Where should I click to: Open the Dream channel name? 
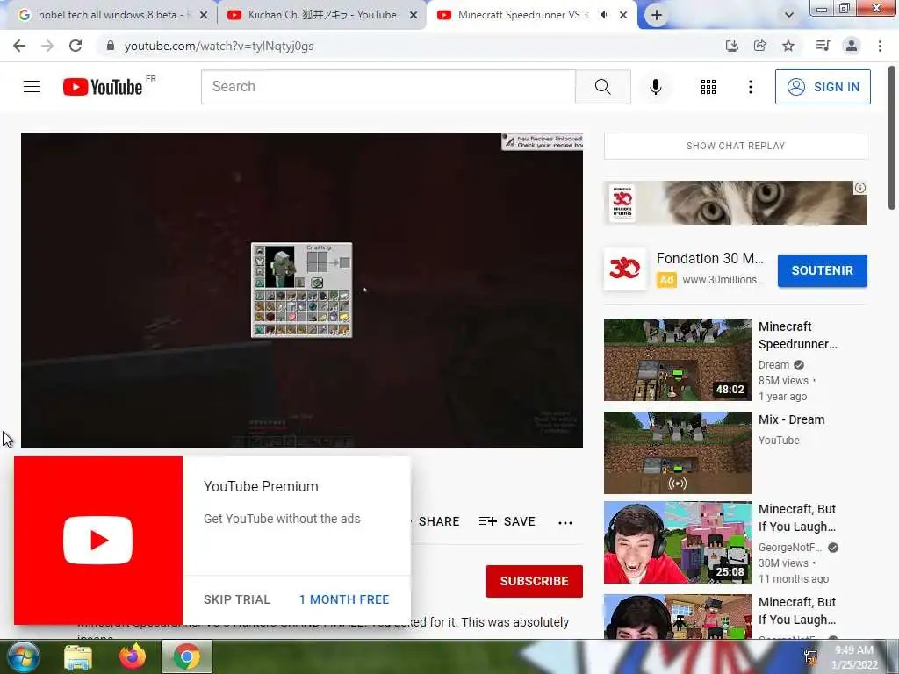click(x=773, y=365)
